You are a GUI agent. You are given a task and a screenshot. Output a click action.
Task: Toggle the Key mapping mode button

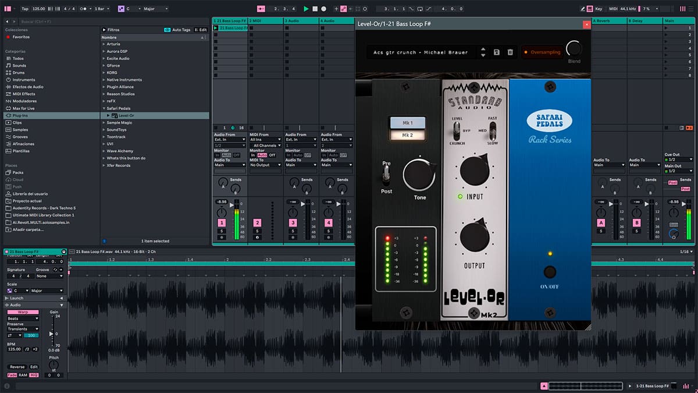point(599,9)
